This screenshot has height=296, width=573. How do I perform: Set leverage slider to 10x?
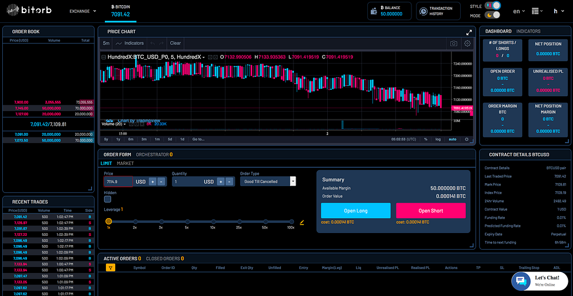click(213, 222)
